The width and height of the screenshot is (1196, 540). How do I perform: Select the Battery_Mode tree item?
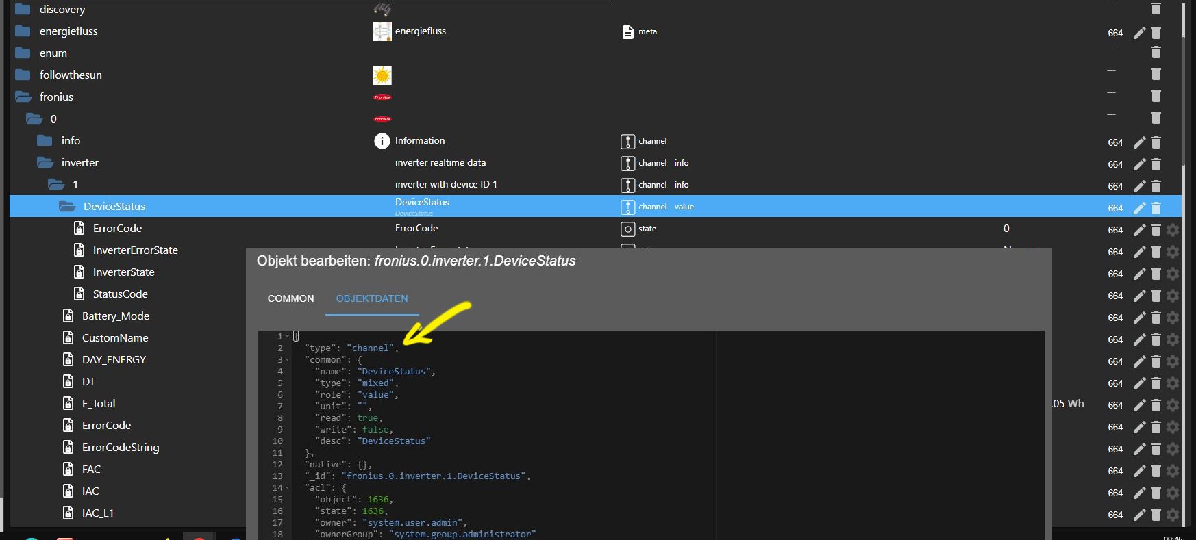[116, 316]
